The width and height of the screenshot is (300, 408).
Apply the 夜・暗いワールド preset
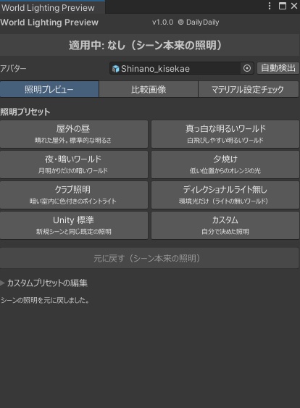pyautogui.click(x=74, y=165)
